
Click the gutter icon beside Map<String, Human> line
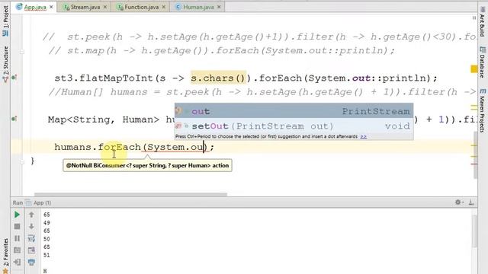pyautogui.click(x=14, y=119)
